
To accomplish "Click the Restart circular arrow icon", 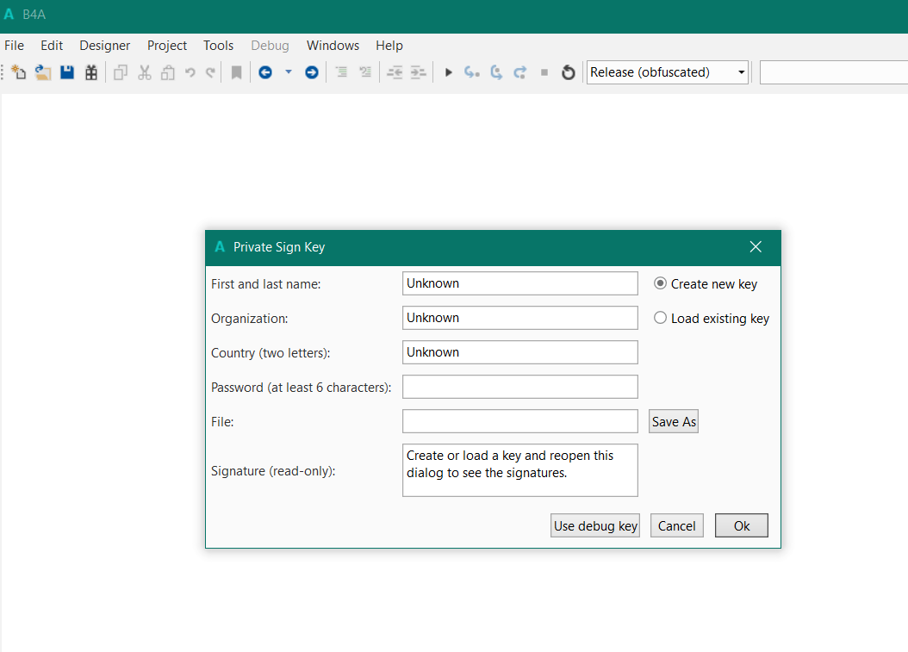I will (x=568, y=72).
